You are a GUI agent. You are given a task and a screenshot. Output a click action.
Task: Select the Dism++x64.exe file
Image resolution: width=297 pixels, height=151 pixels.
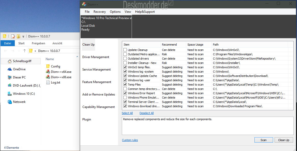tap(59, 72)
